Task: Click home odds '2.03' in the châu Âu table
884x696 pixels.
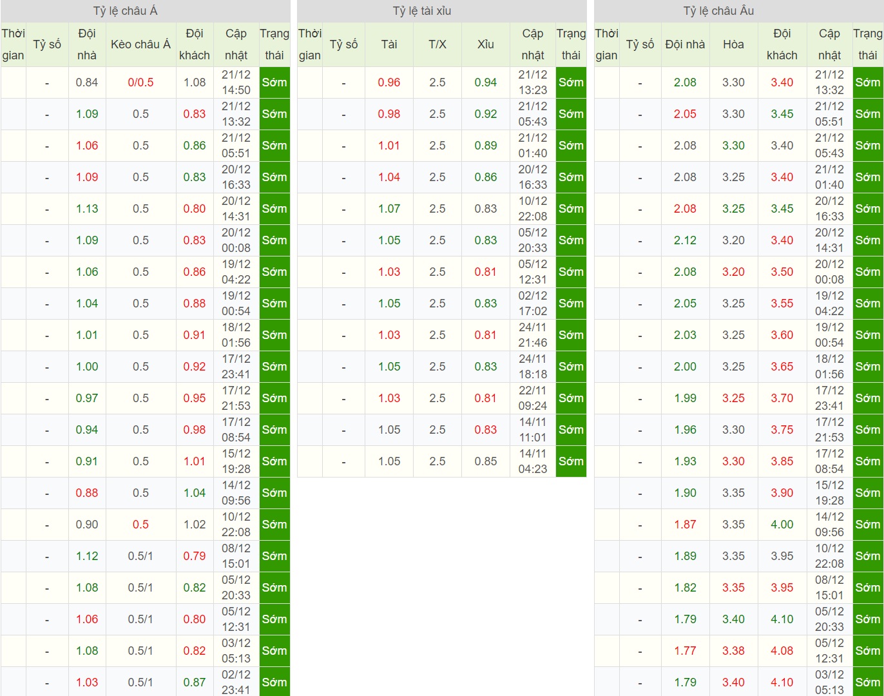Action: click(685, 335)
